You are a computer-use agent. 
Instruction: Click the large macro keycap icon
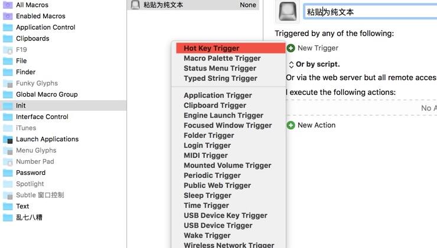288,11
